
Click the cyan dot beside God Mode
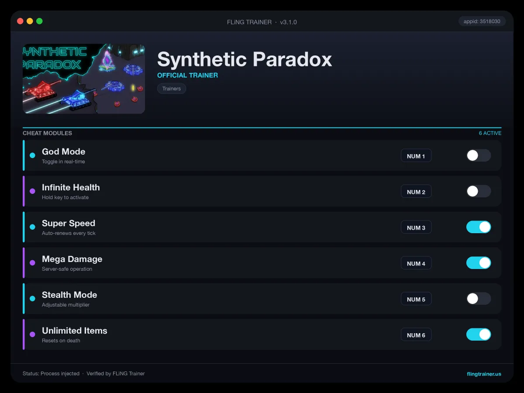[x=32, y=155]
